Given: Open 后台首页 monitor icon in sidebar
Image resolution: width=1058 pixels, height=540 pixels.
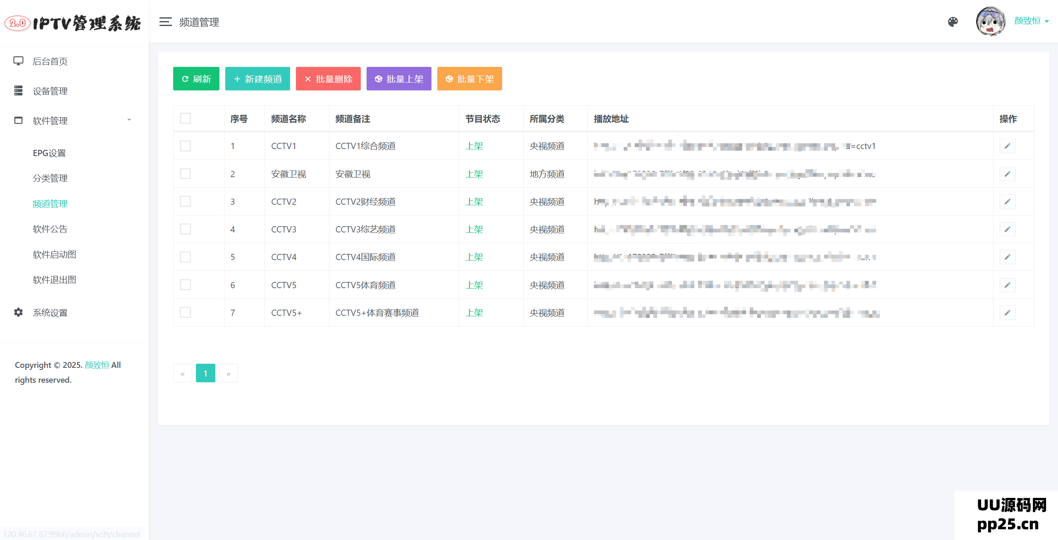Looking at the screenshot, I should pos(18,61).
